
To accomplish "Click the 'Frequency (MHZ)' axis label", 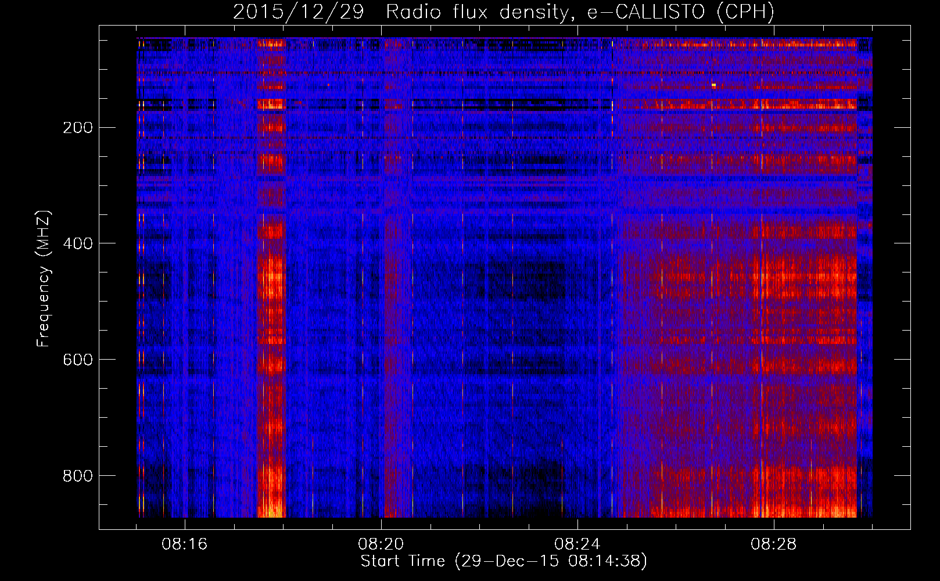I will pyautogui.click(x=44, y=279).
